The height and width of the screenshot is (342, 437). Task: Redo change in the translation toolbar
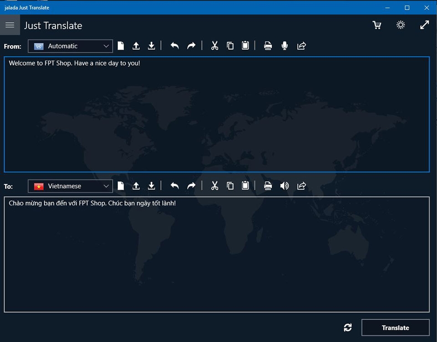(x=191, y=186)
